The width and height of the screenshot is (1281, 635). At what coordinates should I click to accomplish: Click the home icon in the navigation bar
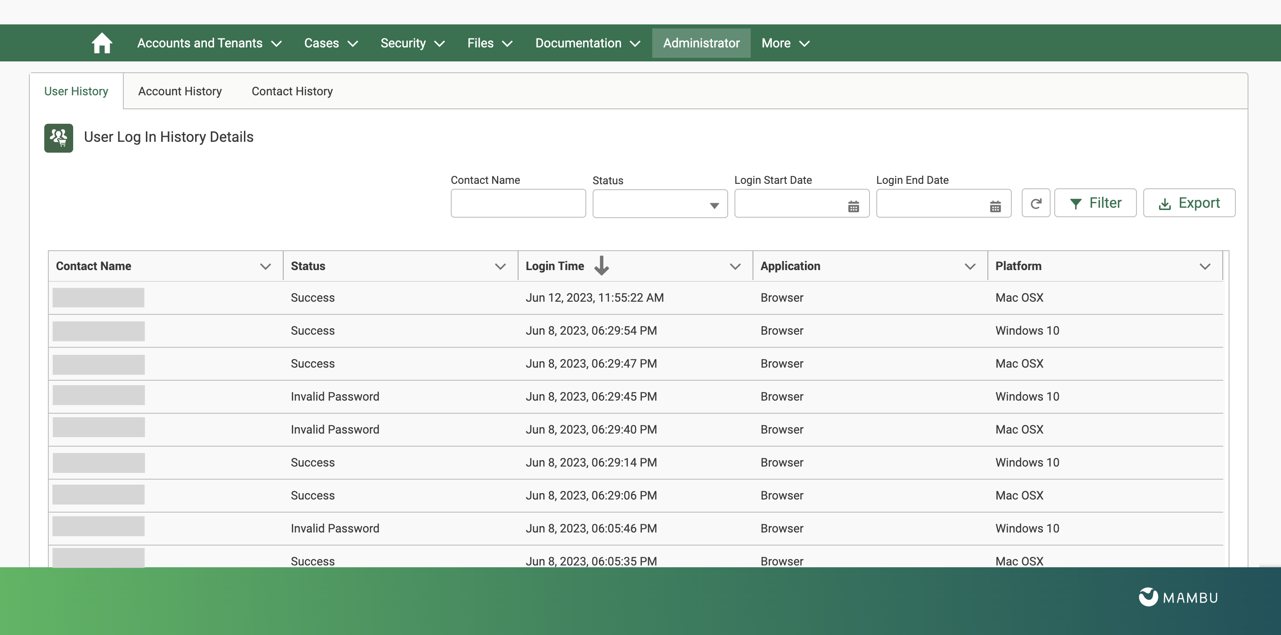coord(102,43)
